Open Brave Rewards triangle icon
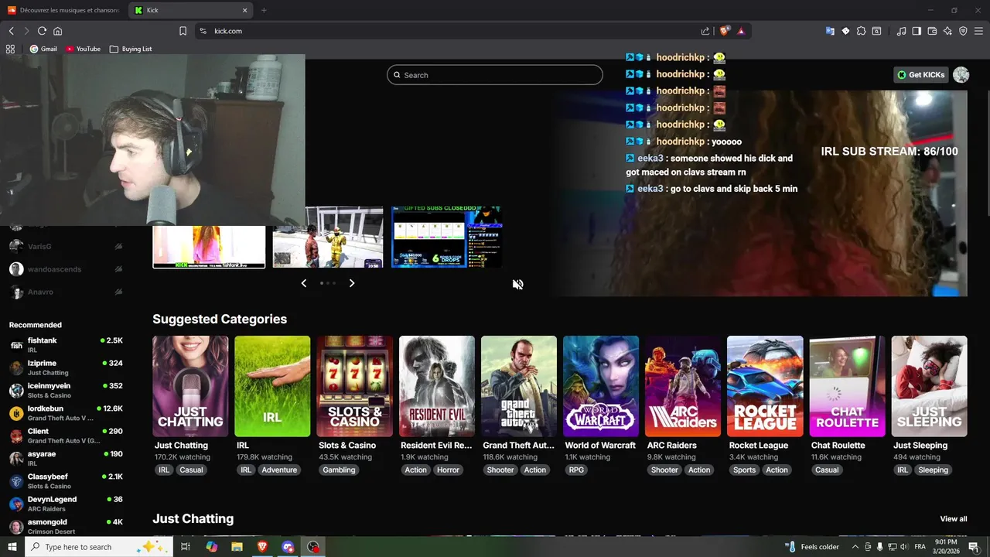This screenshot has height=557, width=990. (x=741, y=31)
